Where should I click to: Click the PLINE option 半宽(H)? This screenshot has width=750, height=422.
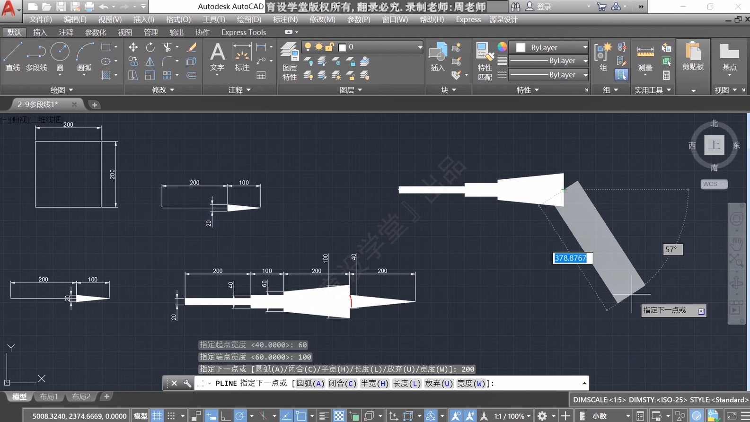coord(375,383)
